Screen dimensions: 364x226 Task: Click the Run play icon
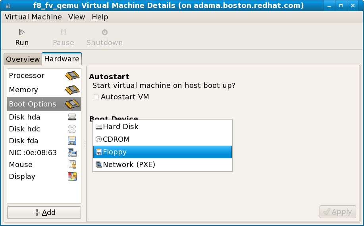click(x=22, y=32)
